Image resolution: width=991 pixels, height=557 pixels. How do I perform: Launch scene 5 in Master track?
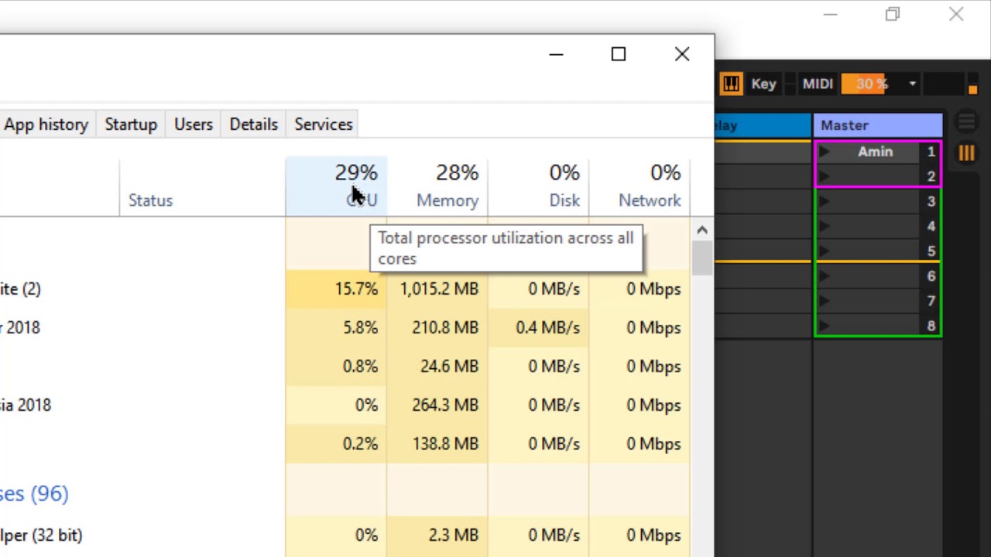pos(824,251)
